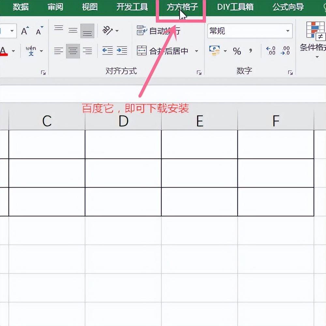Increase cell indent
Screen dimensions: 326x326
point(122,51)
